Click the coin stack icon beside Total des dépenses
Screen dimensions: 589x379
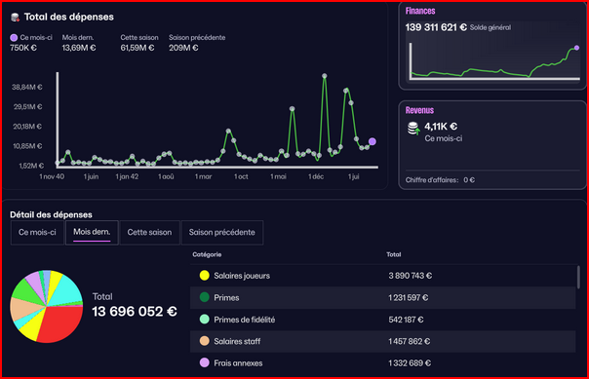(x=15, y=17)
